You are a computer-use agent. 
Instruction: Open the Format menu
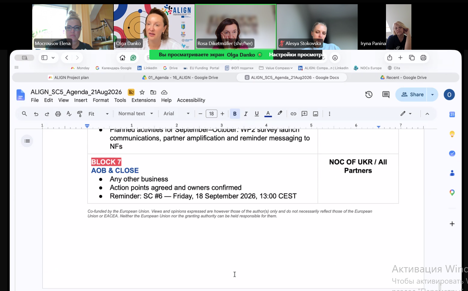click(101, 100)
